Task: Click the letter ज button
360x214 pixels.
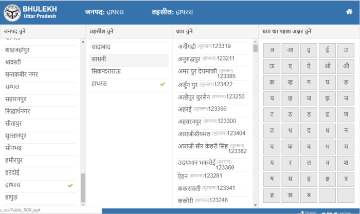Action: 309,99
